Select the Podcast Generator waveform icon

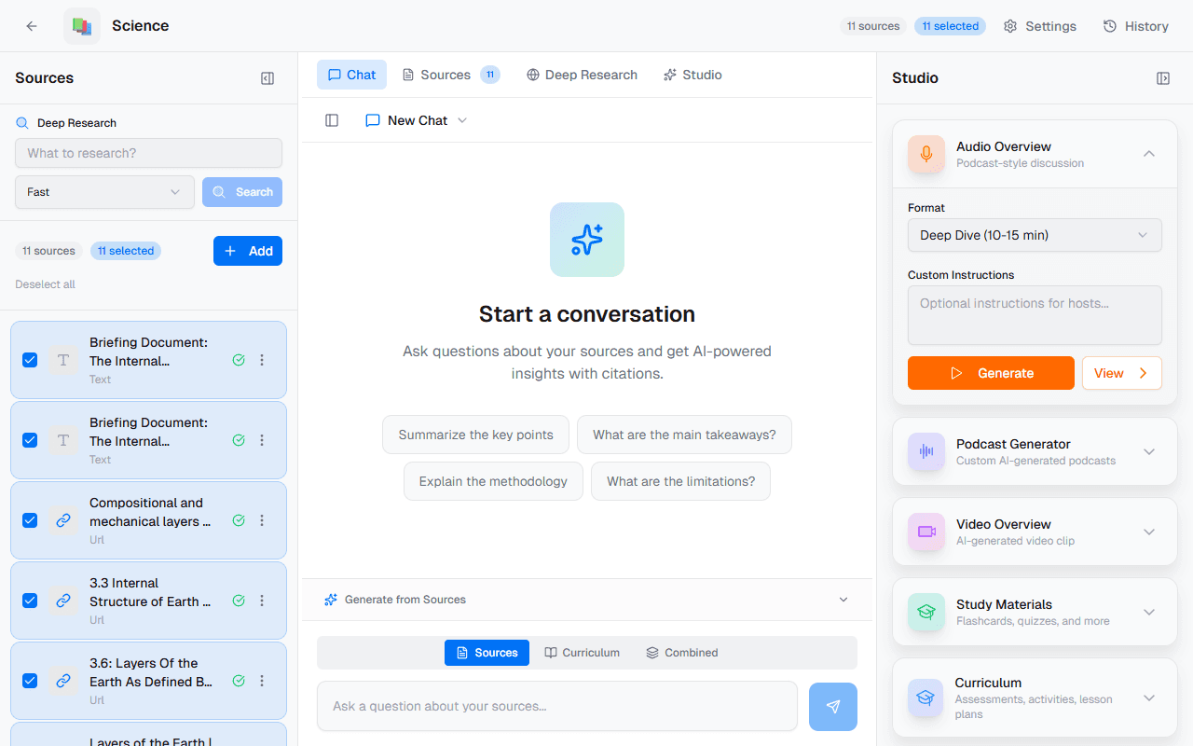pyautogui.click(x=926, y=451)
